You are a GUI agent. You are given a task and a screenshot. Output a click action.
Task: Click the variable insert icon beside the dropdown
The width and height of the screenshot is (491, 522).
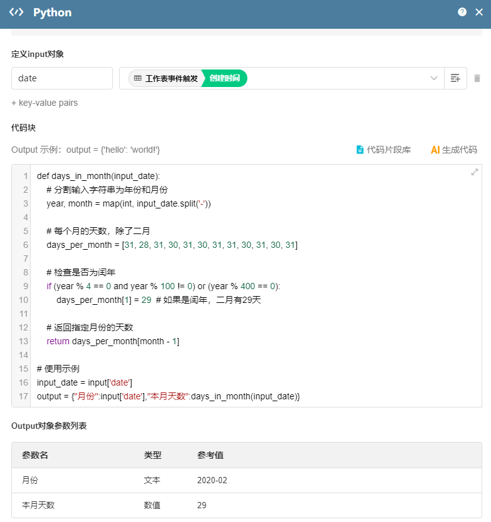[455, 78]
